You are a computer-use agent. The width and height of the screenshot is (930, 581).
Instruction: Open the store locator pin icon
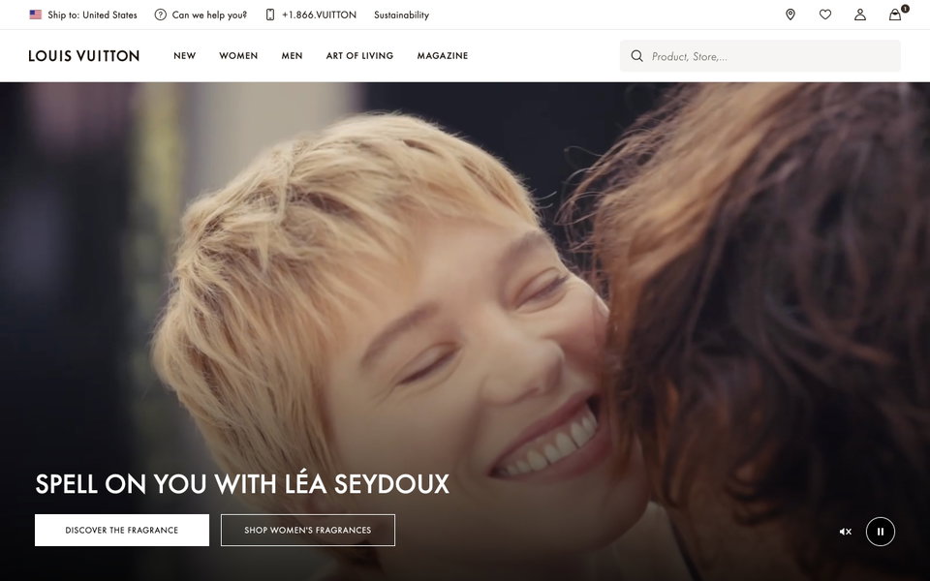[x=790, y=15]
